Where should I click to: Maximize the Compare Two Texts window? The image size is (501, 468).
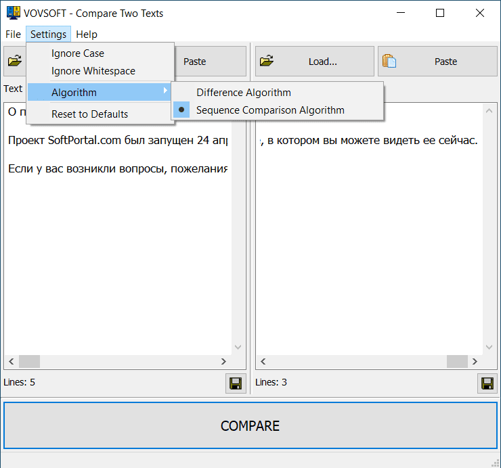(440, 13)
